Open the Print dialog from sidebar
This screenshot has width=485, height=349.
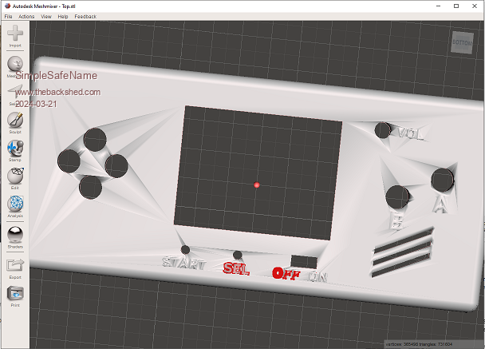[x=15, y=294]
